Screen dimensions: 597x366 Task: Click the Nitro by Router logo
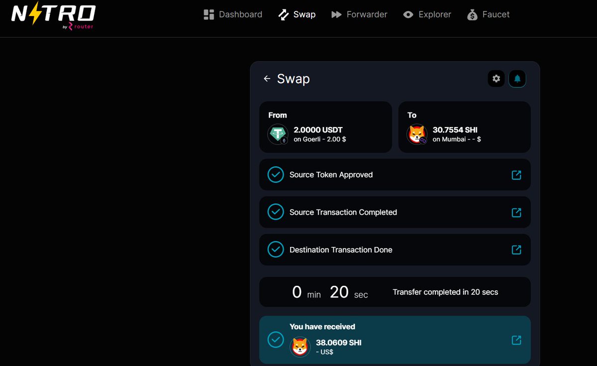pyautogui.click(x=53, y=17)
